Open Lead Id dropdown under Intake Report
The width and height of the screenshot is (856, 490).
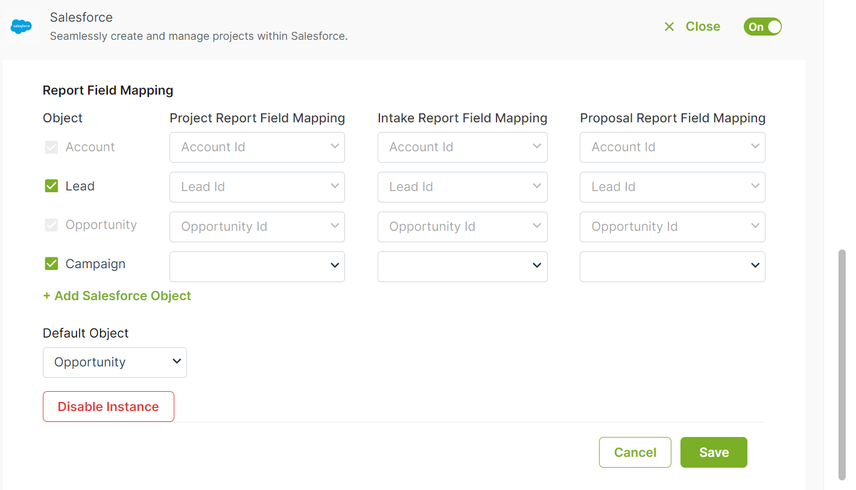pos(463,187)
